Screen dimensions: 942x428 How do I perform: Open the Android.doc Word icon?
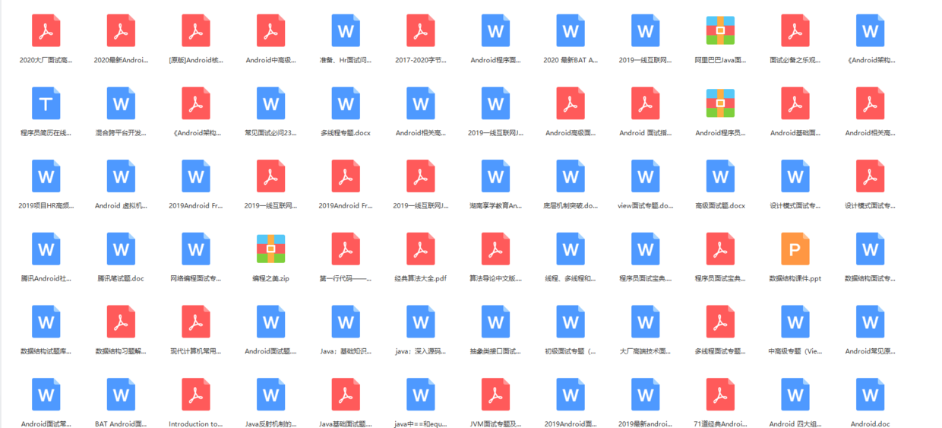point(870,395)
